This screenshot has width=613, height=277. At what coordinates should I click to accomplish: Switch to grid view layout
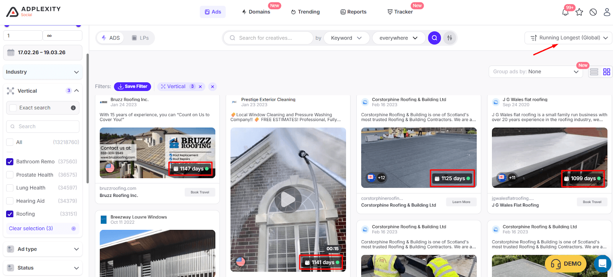[x=607, y=72]
